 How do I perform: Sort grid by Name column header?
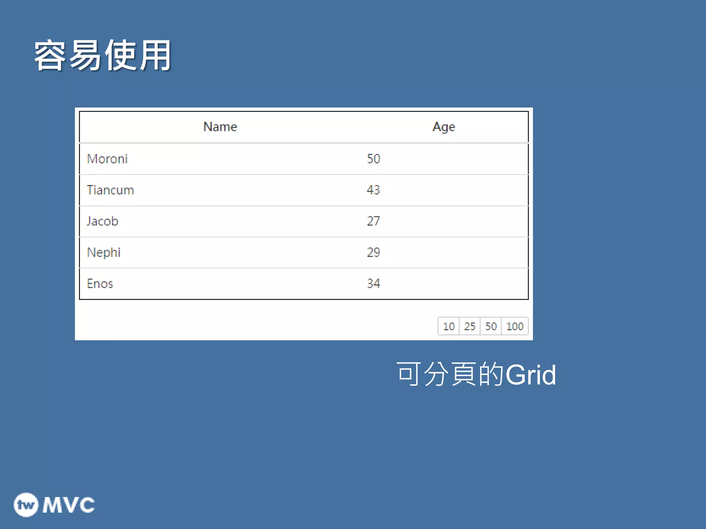click(220, 127)
